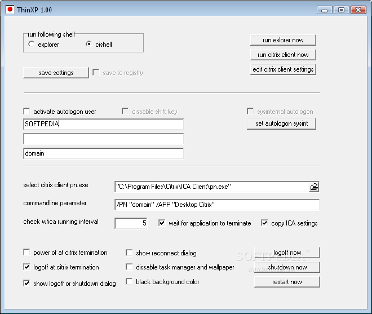Click the logoff now button
This screenshot has width=372, height=314.
coord(287,253)
